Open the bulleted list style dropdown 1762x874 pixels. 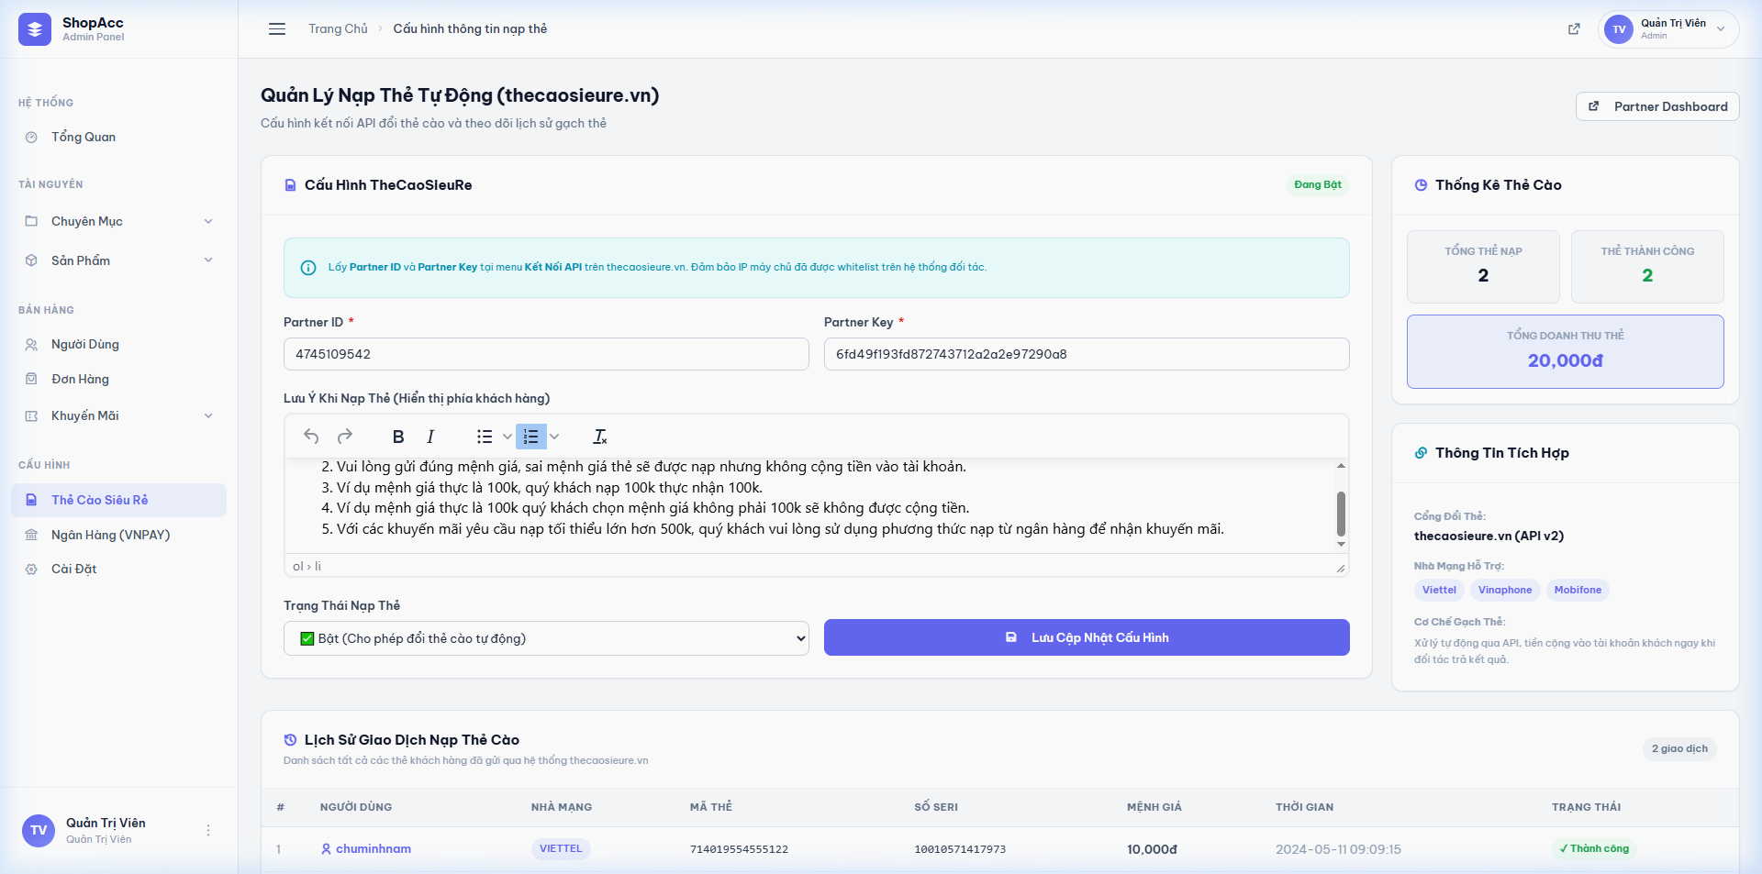pyautogui.click(x=507, y=437)
